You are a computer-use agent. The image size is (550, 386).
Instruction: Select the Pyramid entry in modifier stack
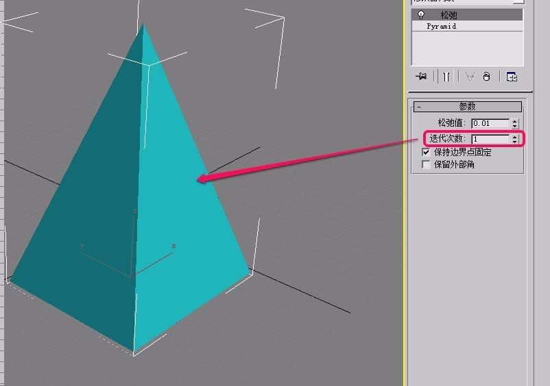(467, 26)
